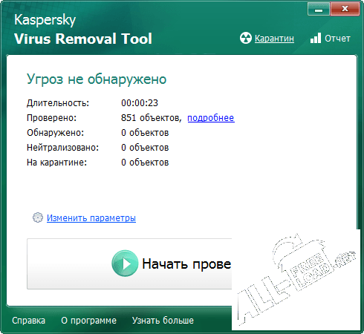The image size is (364, 334).
Task: Click the Длительность: label
Action: 58,103
